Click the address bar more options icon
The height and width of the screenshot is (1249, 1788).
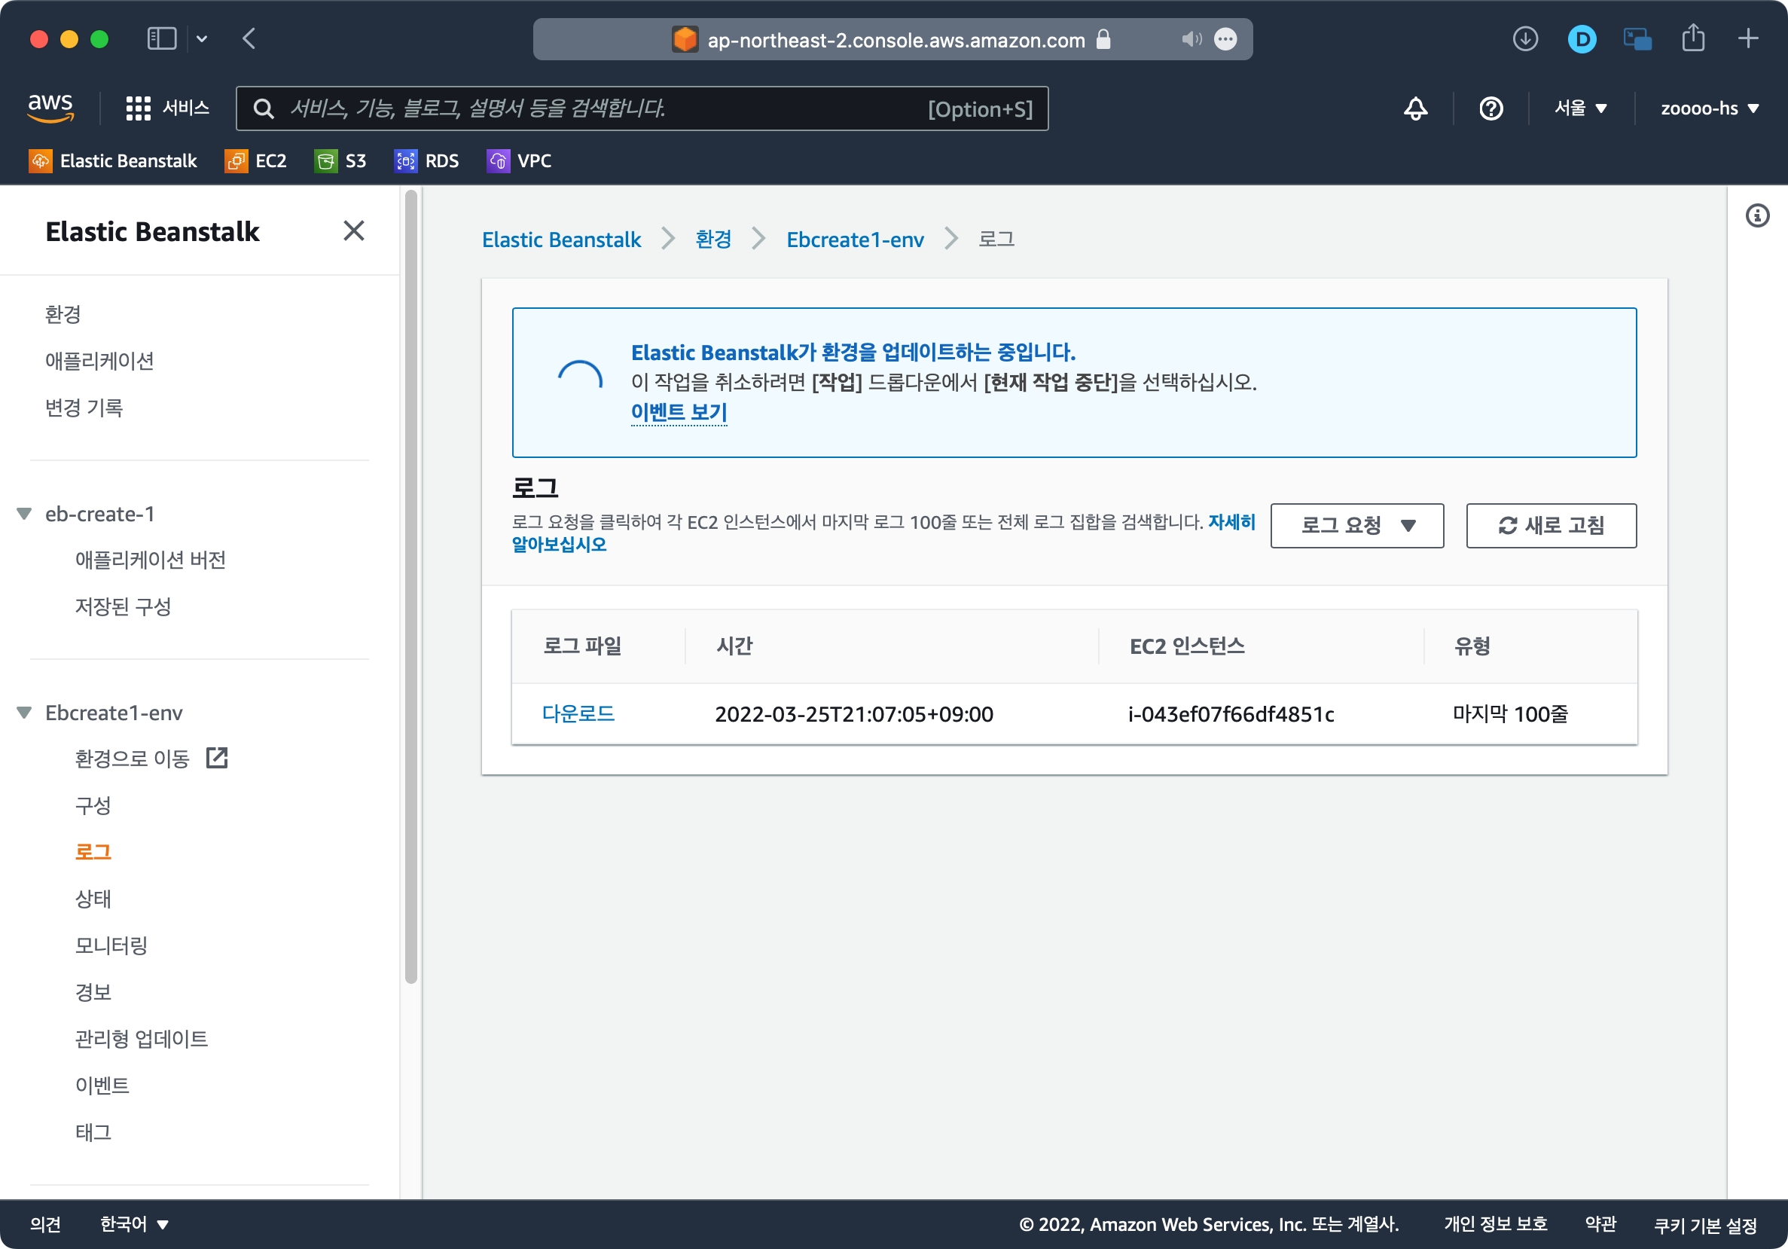[x=1225, y=39]
